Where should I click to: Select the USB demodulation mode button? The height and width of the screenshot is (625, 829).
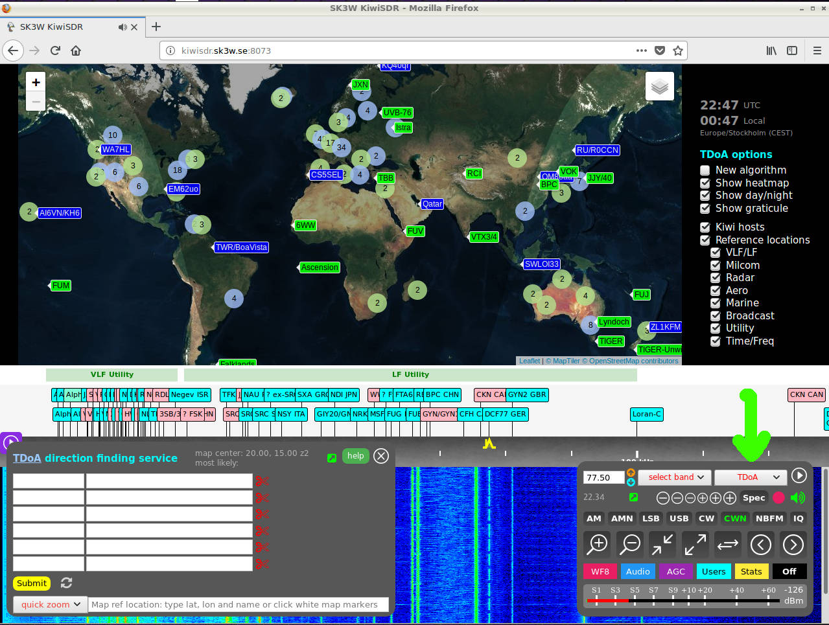[679, 518]
